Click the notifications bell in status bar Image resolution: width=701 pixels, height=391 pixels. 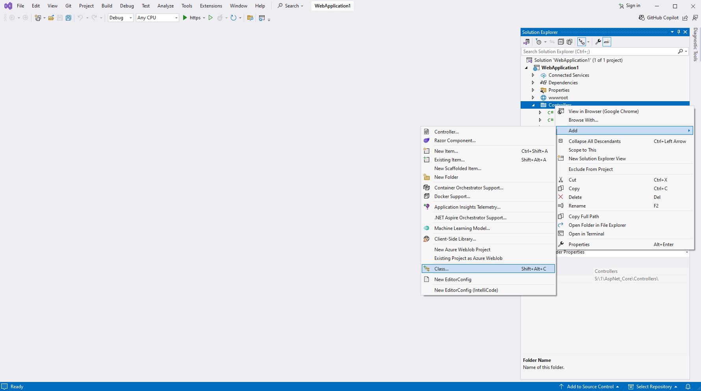click(688, 387)
